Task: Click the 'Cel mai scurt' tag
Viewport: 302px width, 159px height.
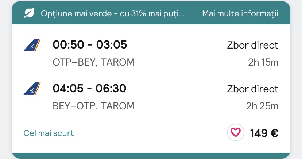Action: coord(49,133)
